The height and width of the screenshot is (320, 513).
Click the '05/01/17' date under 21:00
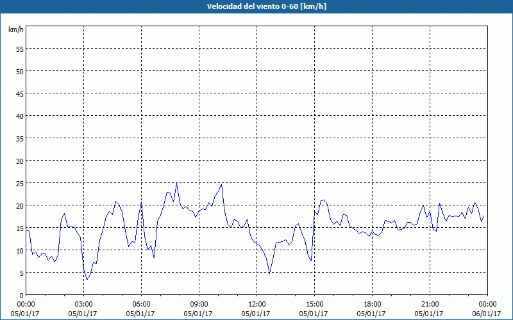pyautogui.click(x=429, y=314)
